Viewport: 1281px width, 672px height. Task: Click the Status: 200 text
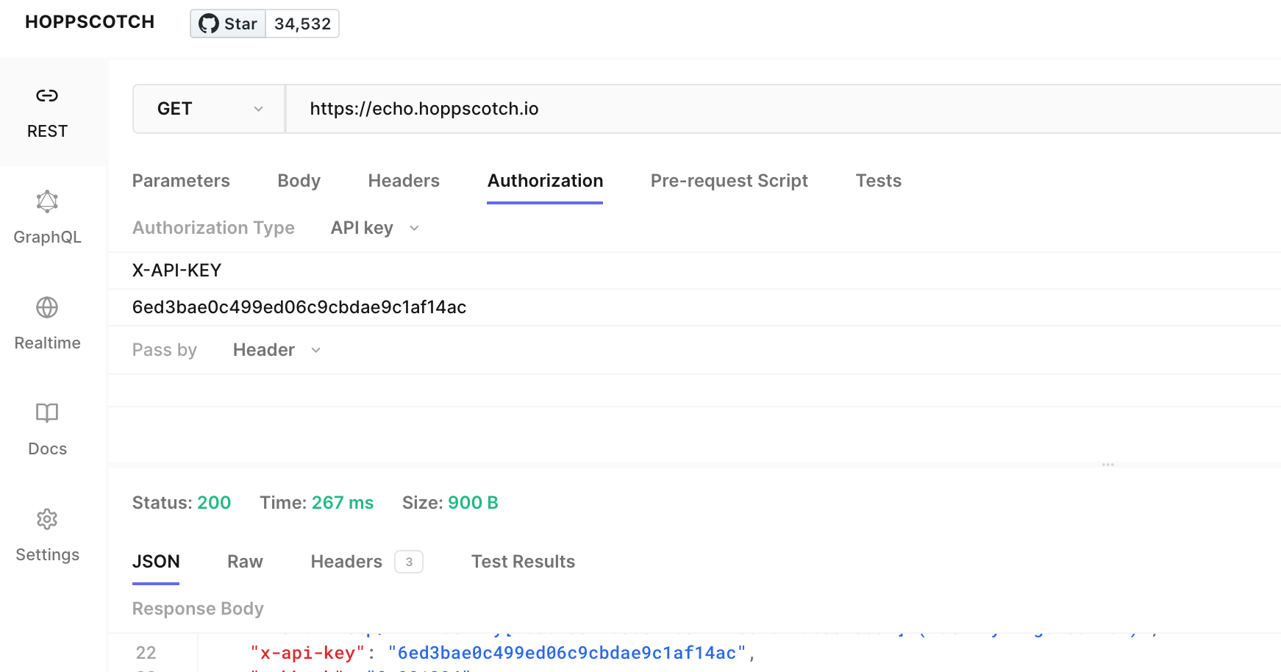(x=182, y=503)
